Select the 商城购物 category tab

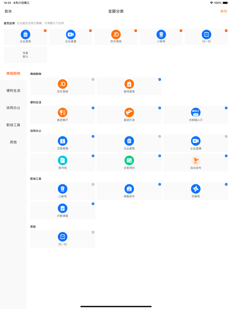tap(13, 74)
